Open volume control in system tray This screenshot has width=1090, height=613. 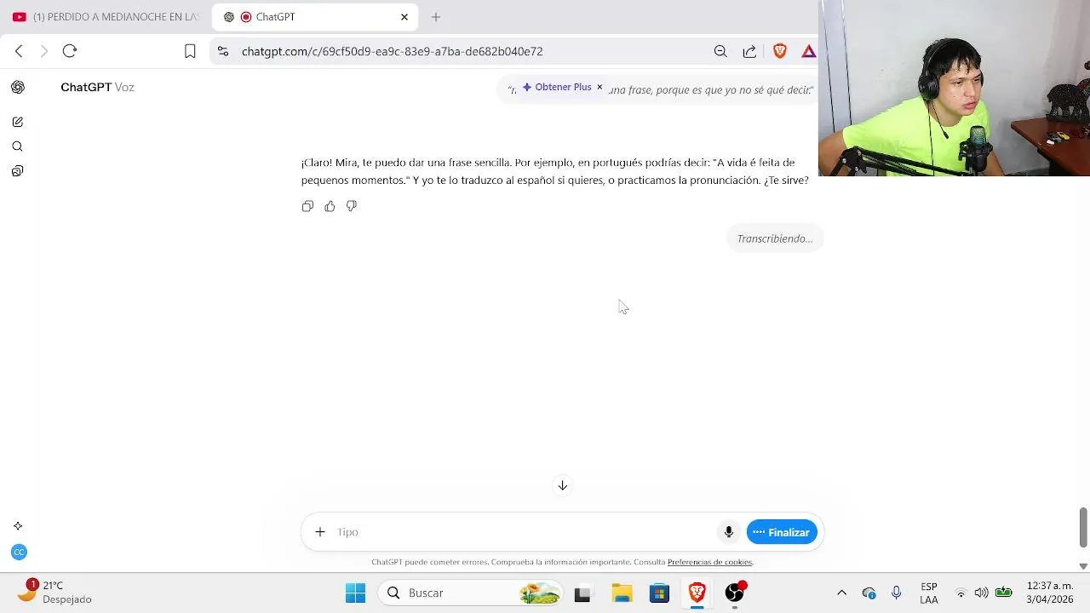pos(982,593)
